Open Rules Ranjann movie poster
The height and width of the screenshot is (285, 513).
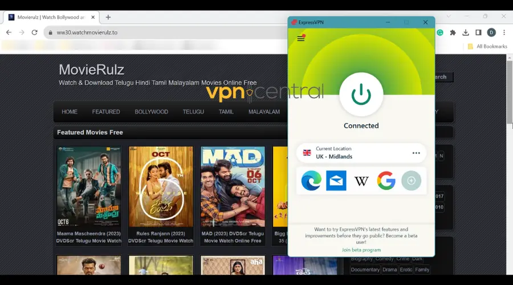pos(161,186)
